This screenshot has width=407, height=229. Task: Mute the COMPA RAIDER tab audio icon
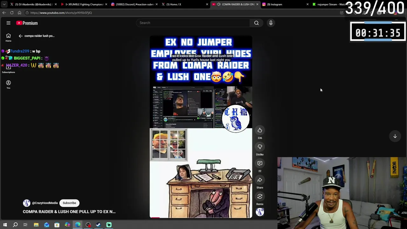219,4
